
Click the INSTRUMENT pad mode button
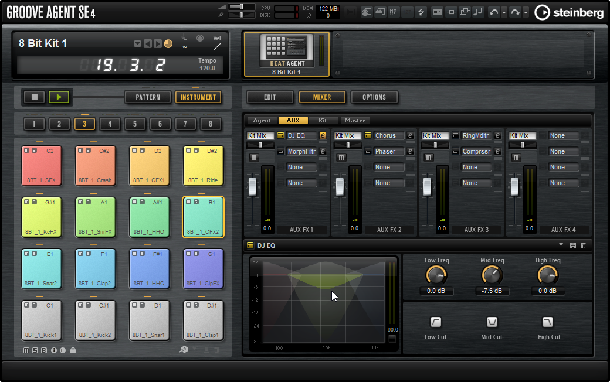198,97
